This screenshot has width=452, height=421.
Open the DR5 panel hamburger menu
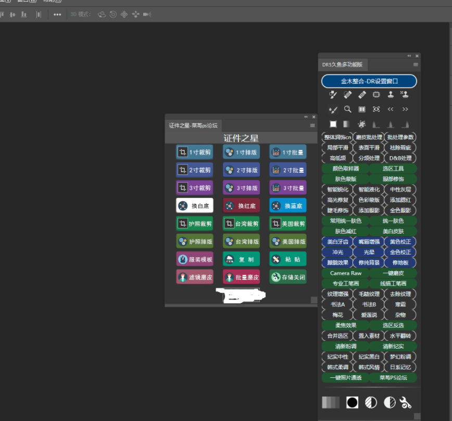click(416, 65)
